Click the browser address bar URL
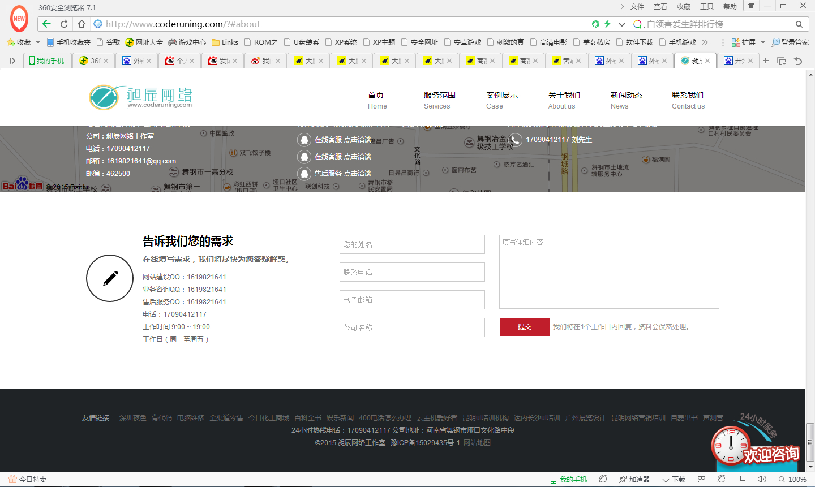Viewport: 815px width, 487px height. pyautogui.click(x=183, y=24)
